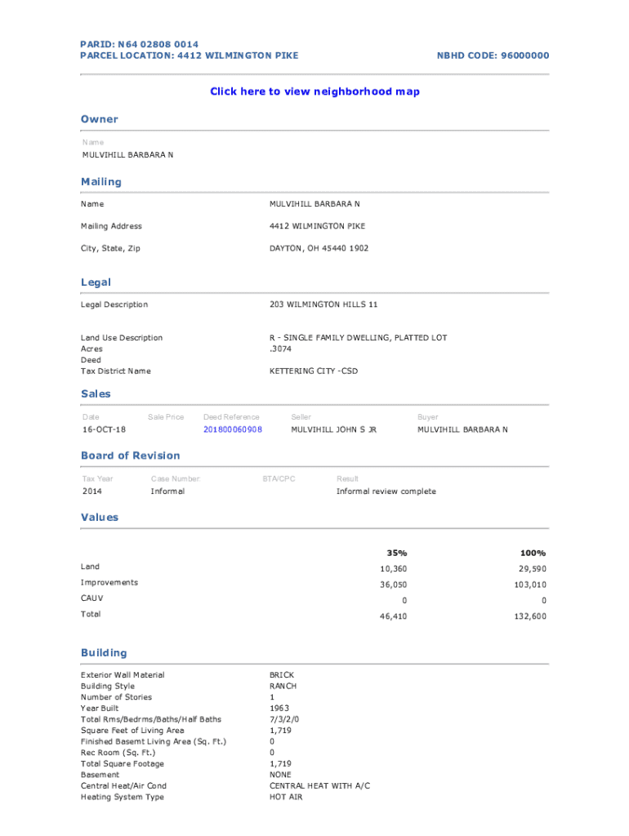
Task: Select the NBHD CODE text
Action: click(x=493, y=56)
